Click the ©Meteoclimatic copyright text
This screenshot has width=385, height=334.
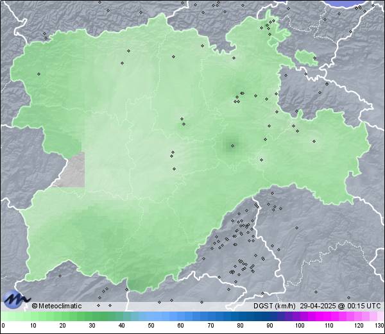pyautogui.click(x=56, y=306)
